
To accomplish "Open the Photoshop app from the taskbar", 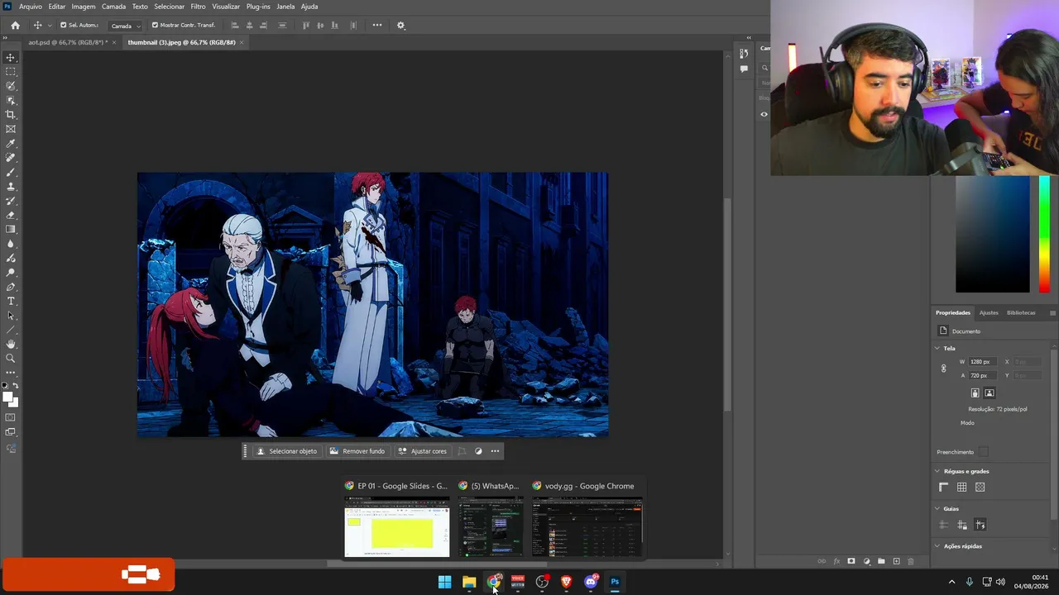I will (615, 582).
